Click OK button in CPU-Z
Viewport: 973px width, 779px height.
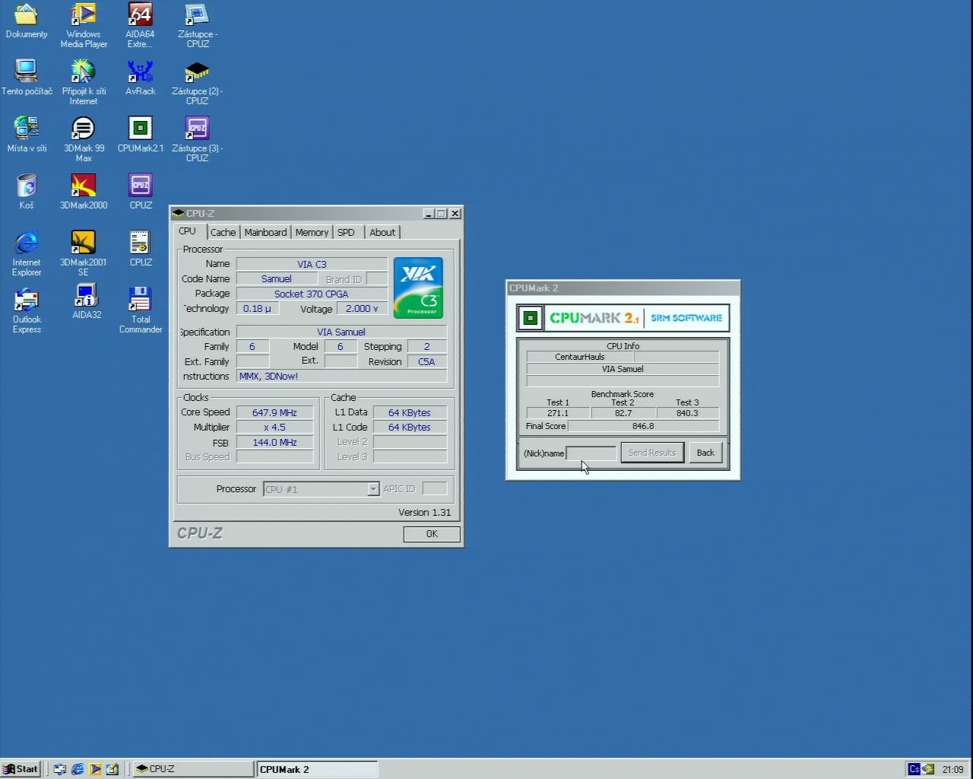[x=432, y=534]
